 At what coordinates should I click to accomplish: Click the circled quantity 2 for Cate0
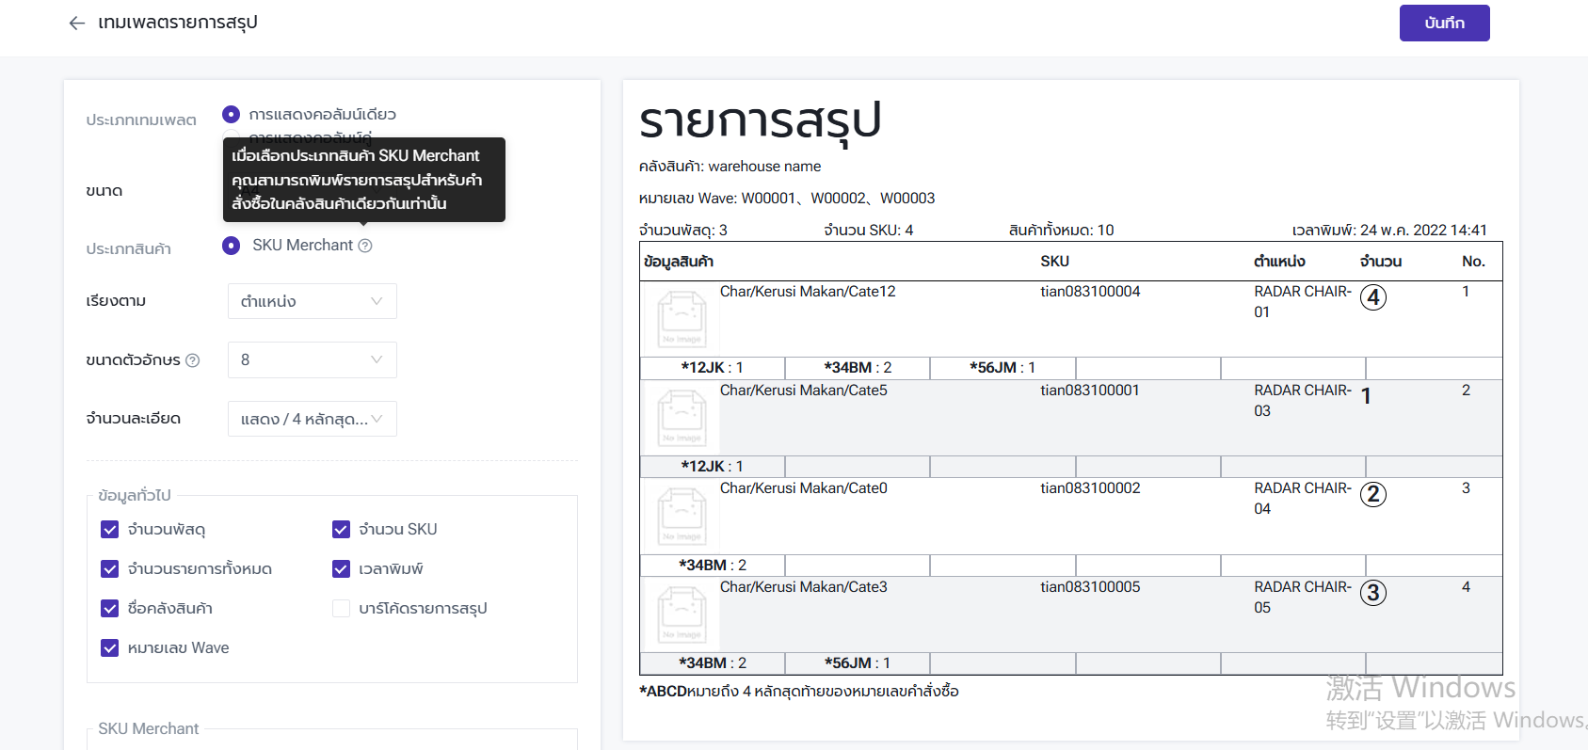click(x=1373, y=494)
